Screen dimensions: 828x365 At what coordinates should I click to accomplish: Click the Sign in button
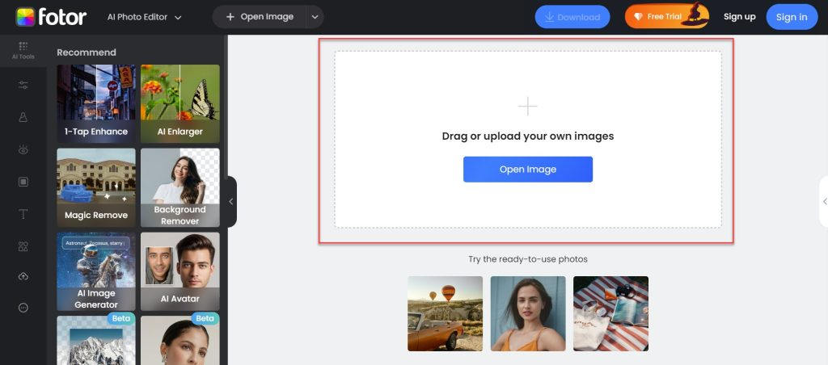[x=792, y=17]
